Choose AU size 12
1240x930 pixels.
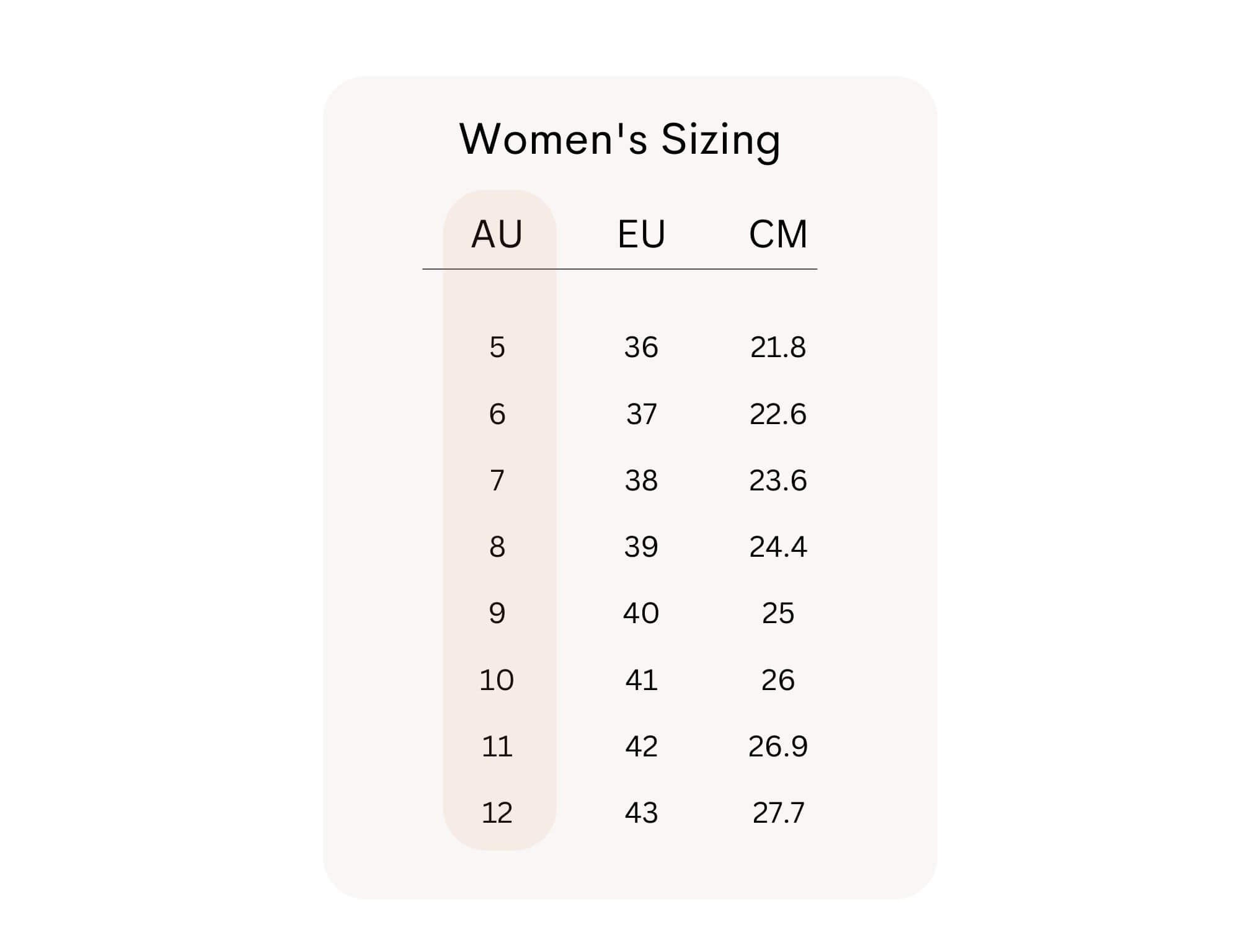(x=497, y=813)
